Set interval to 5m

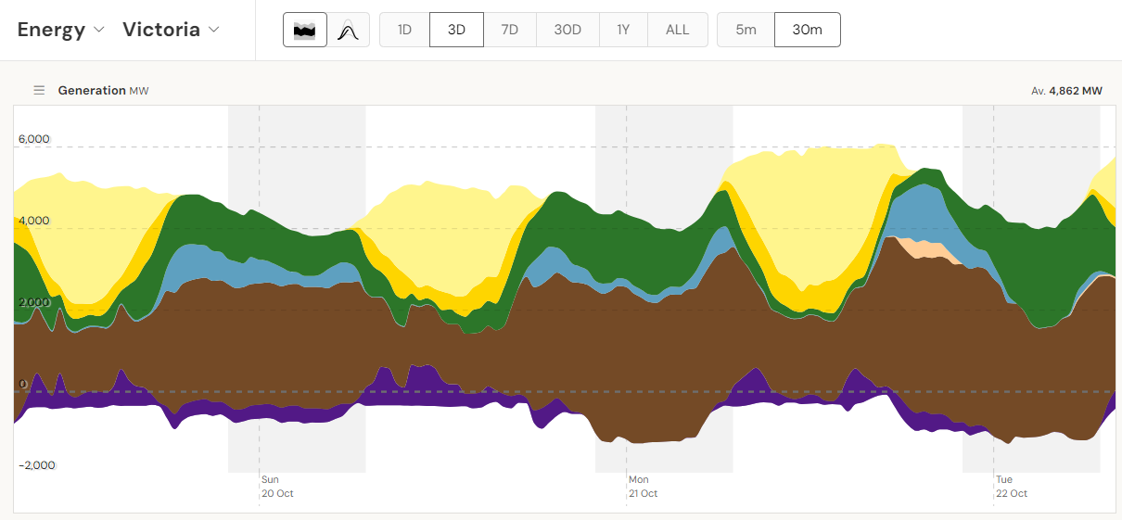(x=746, y=30)
